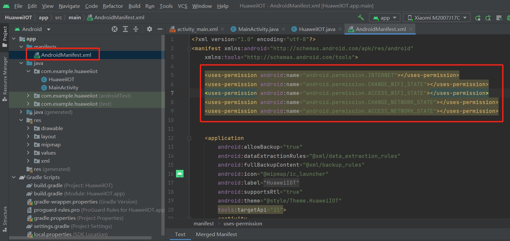
Task: Collapse the res folder
Action: 21,120
